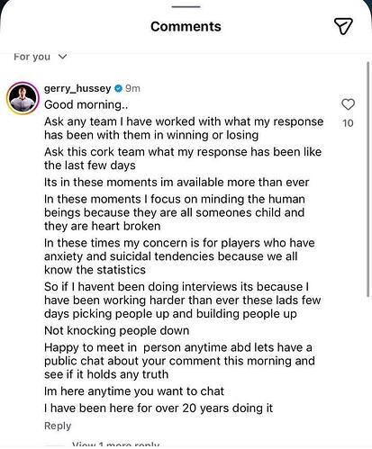Tap the blue verified badge beside gerry_hussey
The width and height of the screenshot is (372, 449).
click(119, 88)
